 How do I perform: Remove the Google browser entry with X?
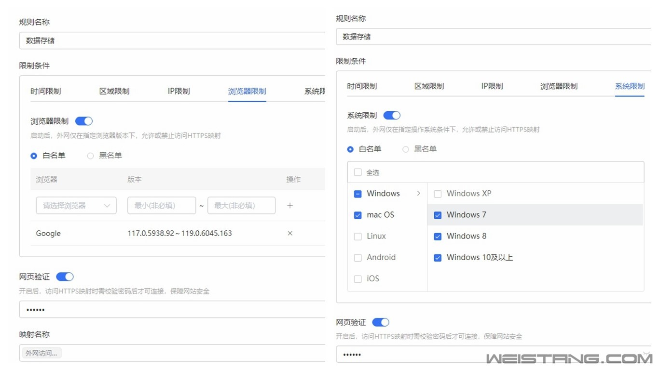point(290,233)
